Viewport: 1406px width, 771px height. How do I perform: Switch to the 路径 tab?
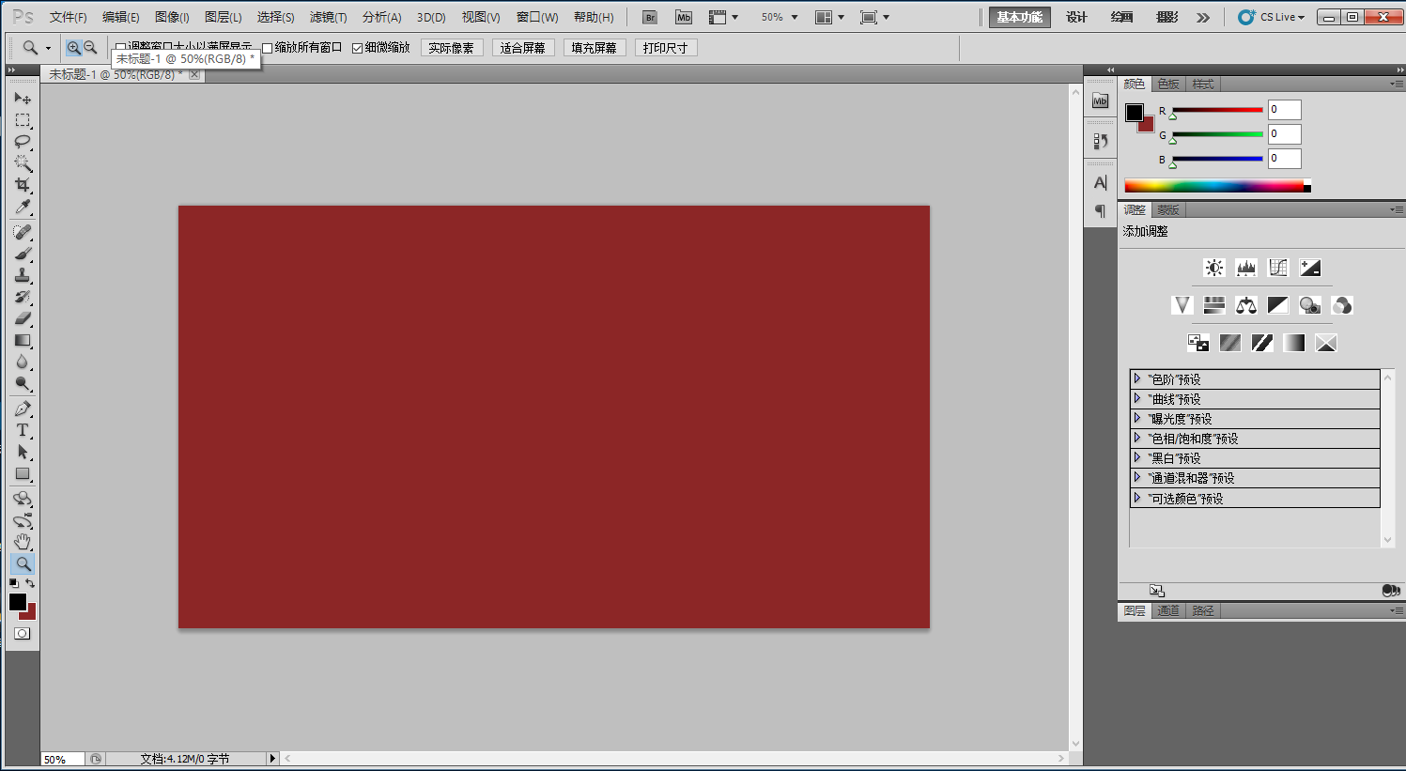(x=1203, y=610)
